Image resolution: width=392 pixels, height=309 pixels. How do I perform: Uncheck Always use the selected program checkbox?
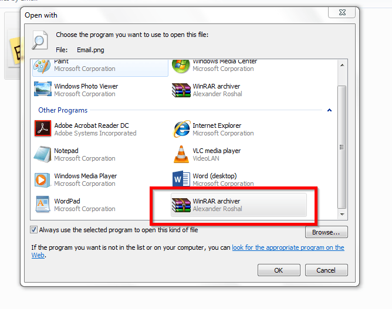(33, 230)
